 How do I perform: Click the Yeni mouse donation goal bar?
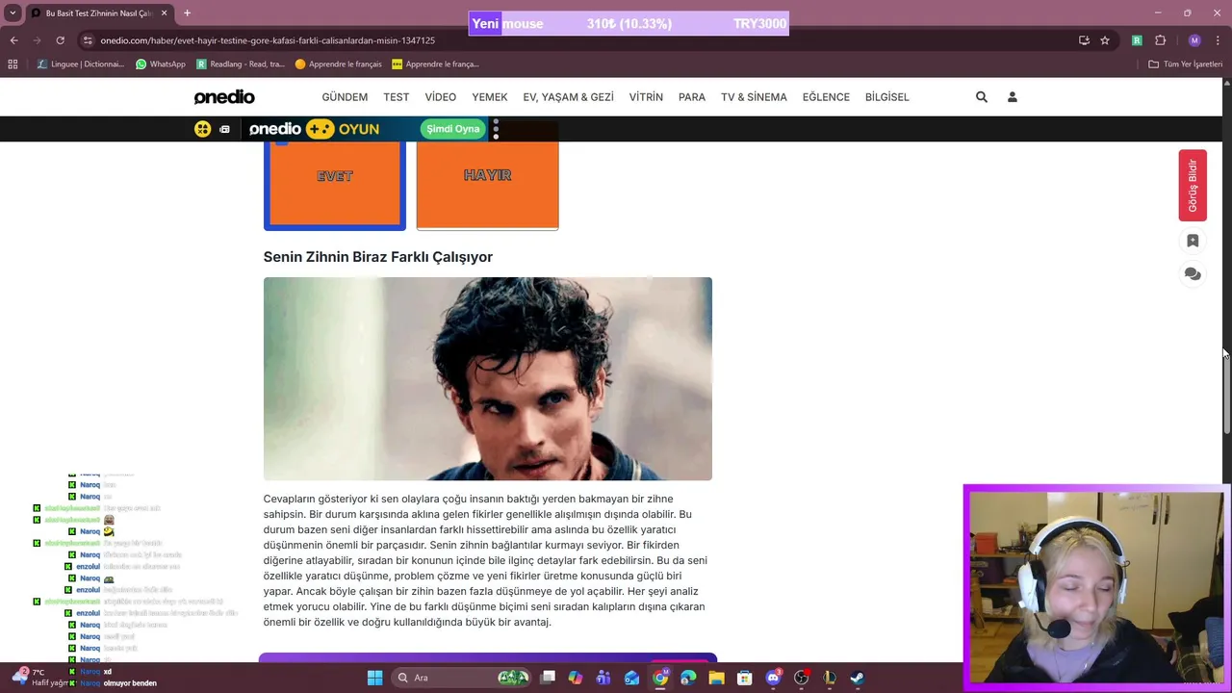[x=629, y=24]
